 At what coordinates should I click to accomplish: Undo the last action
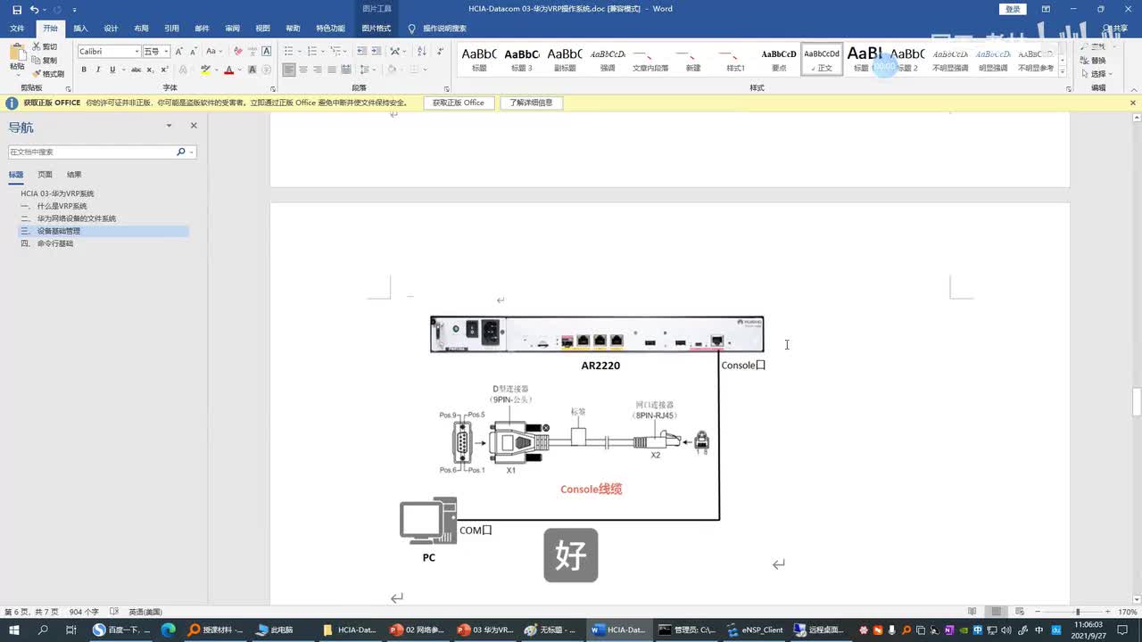pos(34,9)
